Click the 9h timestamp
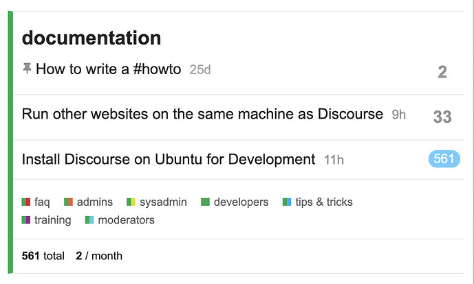This screenshot has height=284, width=474. (x=398, y=115)
